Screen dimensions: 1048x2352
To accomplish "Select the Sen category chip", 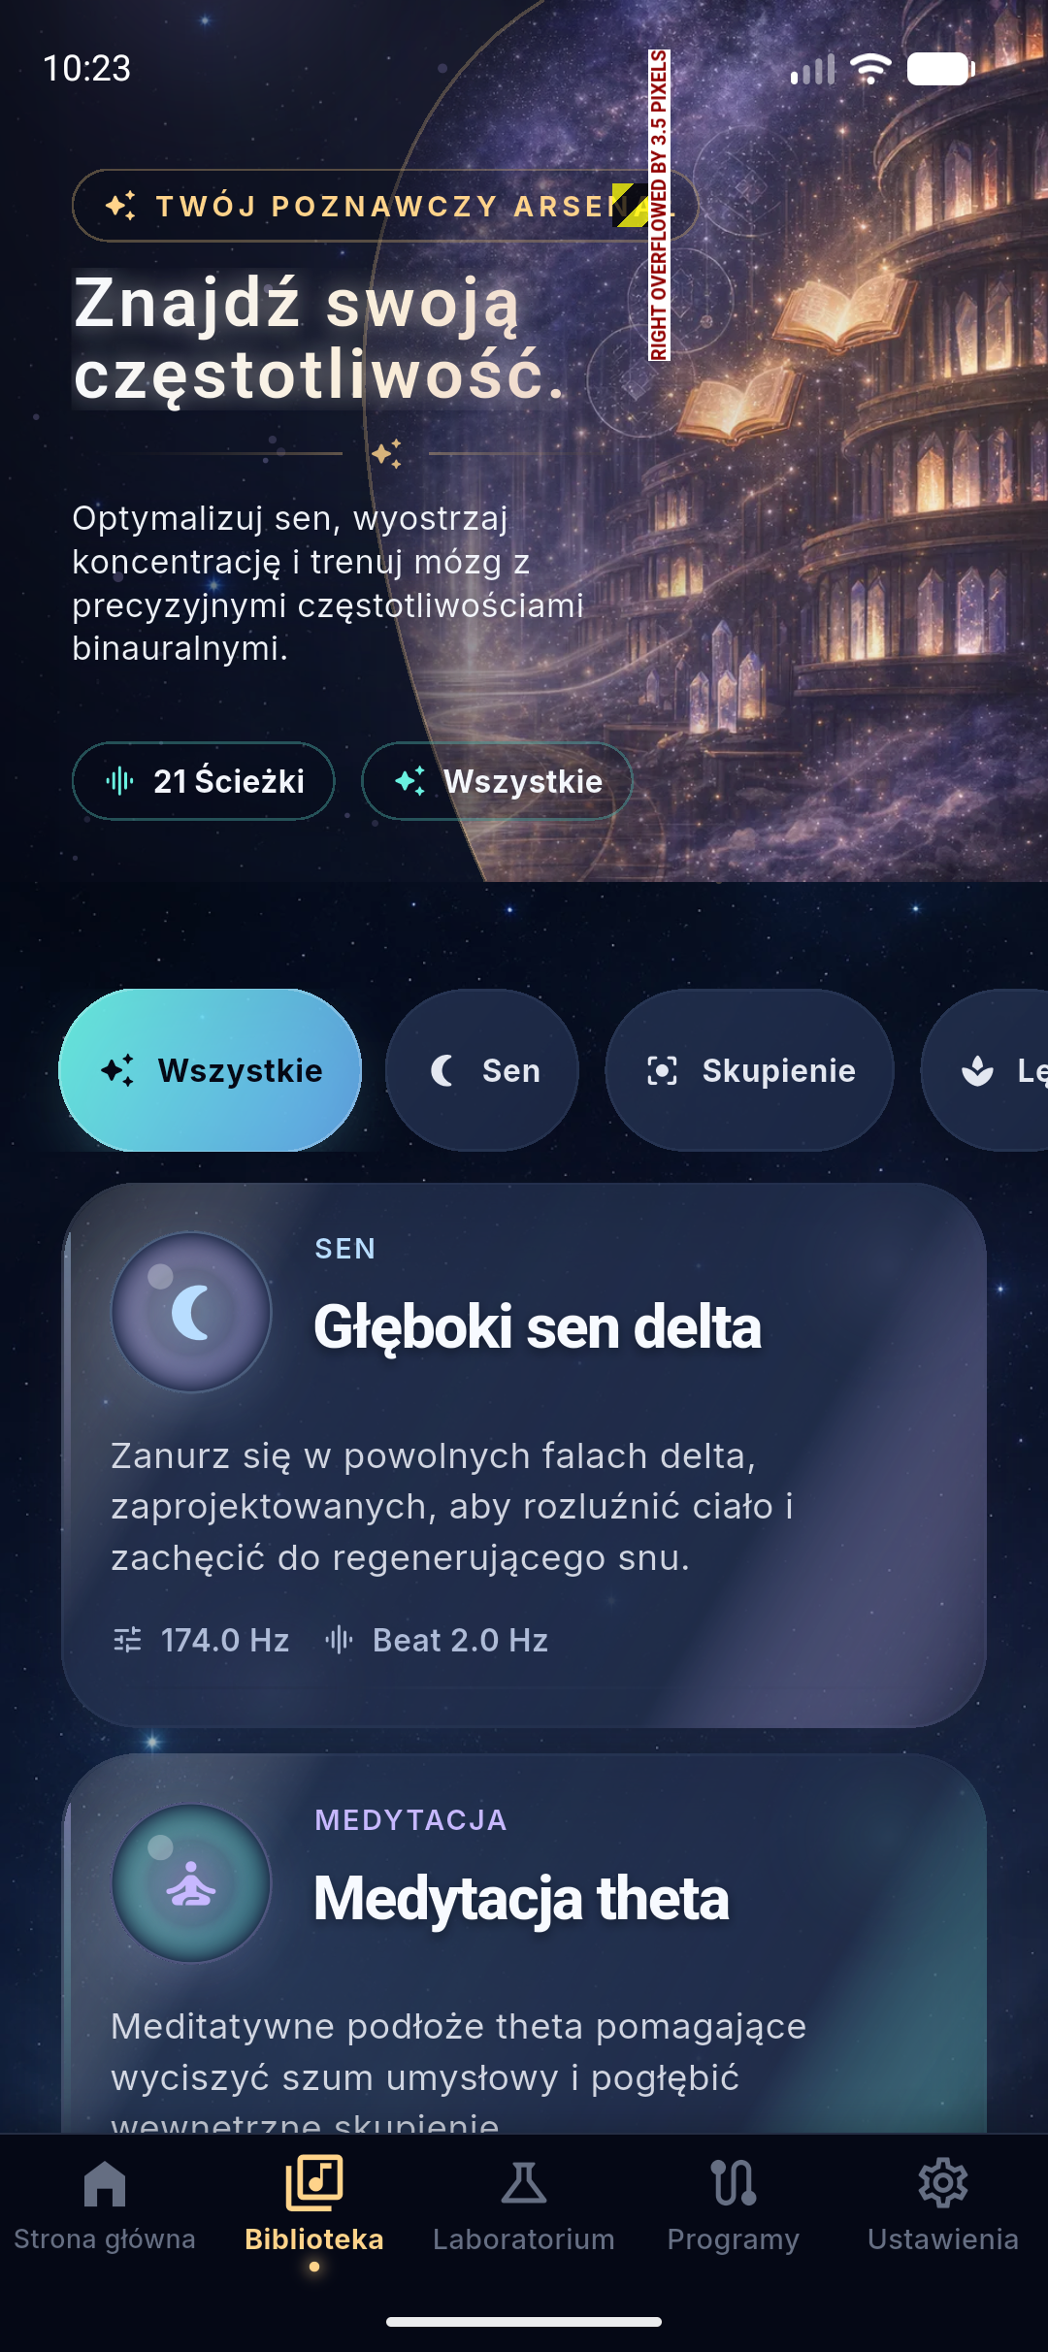I will (x=482, y=1070).
